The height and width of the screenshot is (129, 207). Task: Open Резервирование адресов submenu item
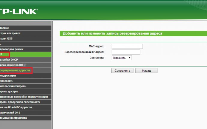[x=25, y=70]
